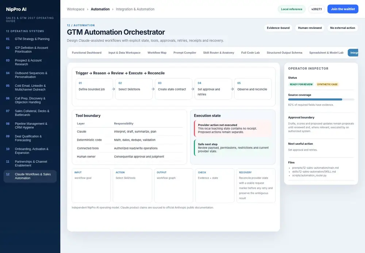This screenshot has width=365, height=253.
Task: Click the INPUT workflow goal card
Action: pyautogui.click(x=91, y=186)
